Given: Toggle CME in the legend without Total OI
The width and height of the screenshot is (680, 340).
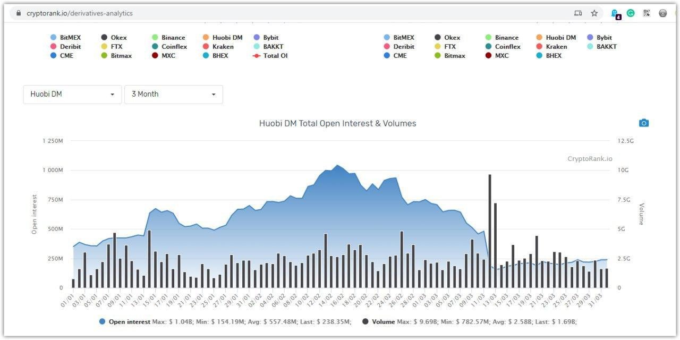Looking at the screenshot, I should point(395,56).
